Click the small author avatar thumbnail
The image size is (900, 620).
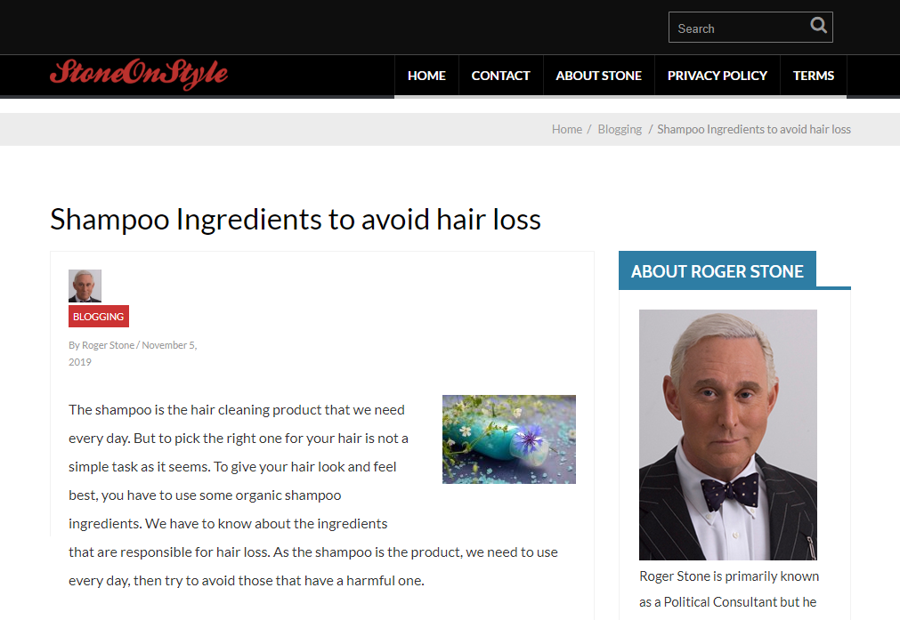point(85,286)
